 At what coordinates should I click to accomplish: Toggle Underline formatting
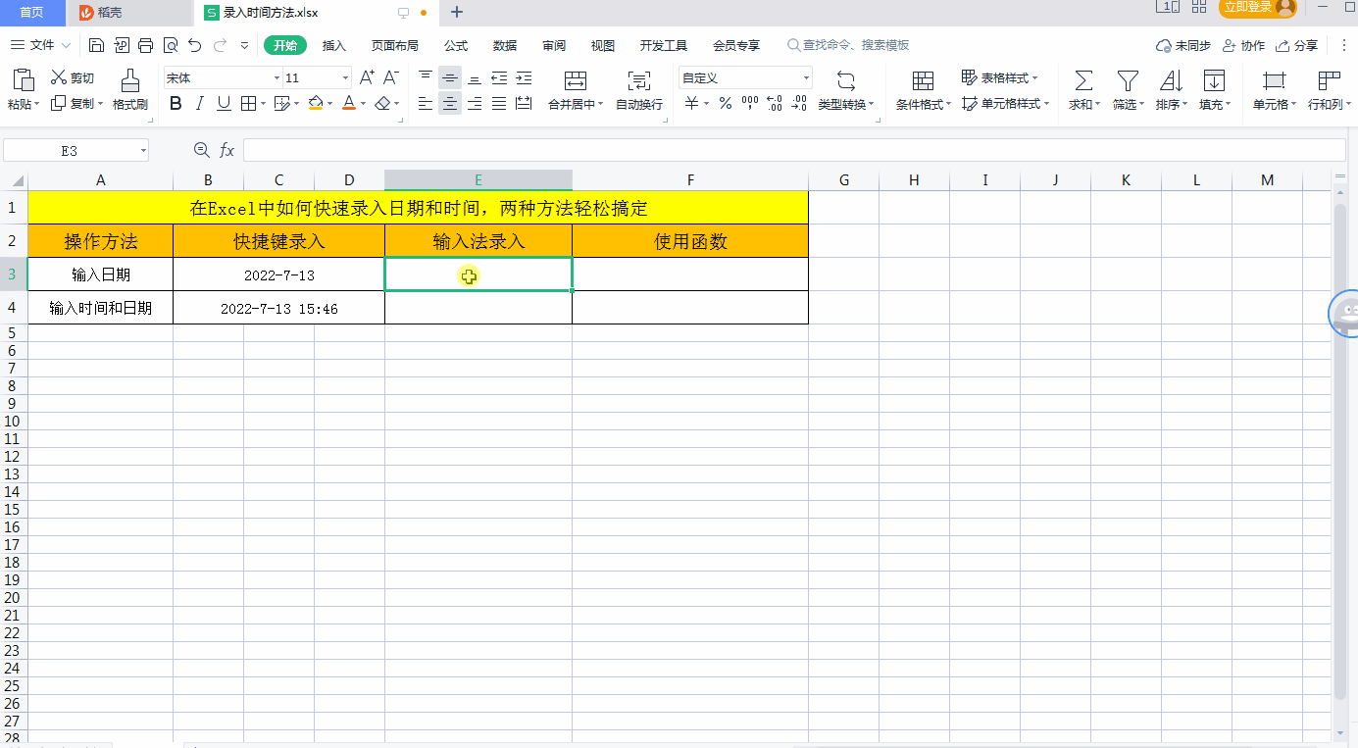224,103
